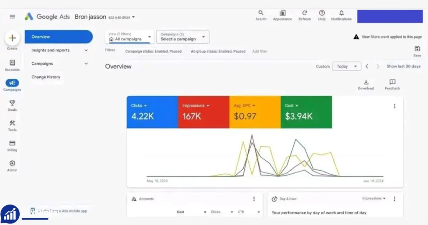Click Add filter
The width and height of the screenshot is (428, 225).
point(260,51)
